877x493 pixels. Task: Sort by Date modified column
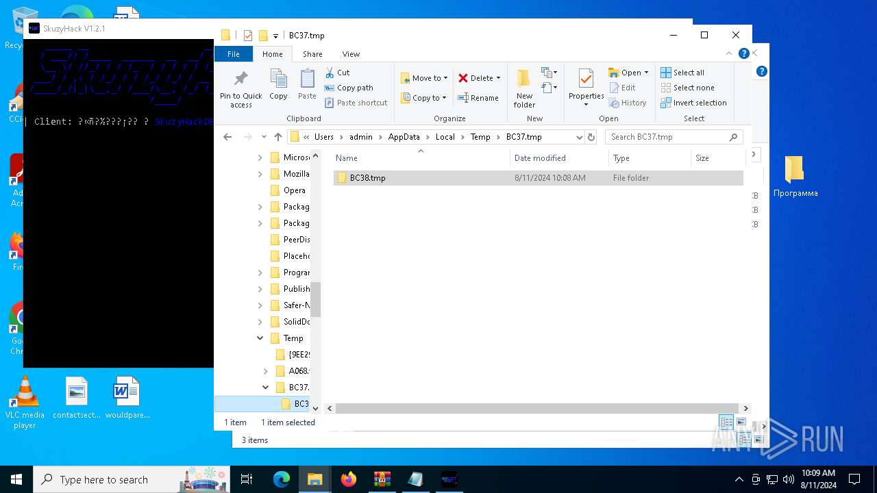coord(559,158)
